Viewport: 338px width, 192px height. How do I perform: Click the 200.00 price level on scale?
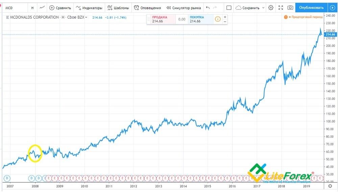[x=330, y=46]
